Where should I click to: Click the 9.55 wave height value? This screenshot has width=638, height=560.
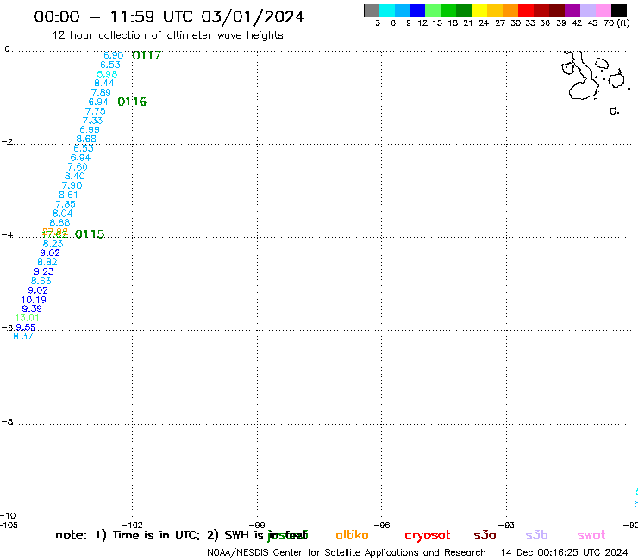tap(26, 327)
